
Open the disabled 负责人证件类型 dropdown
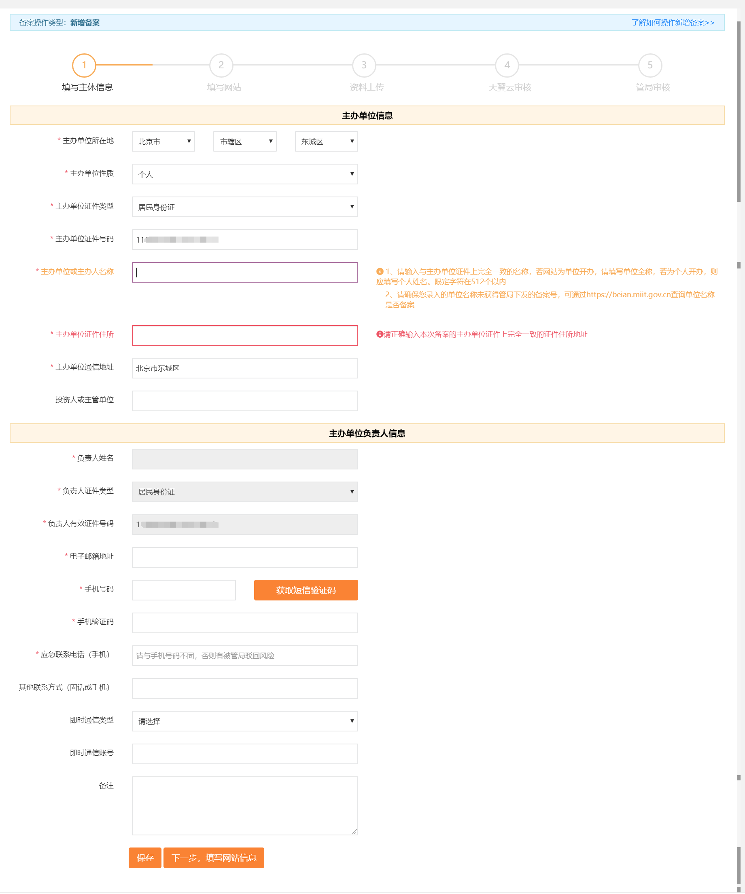click(x=245, y=492)
